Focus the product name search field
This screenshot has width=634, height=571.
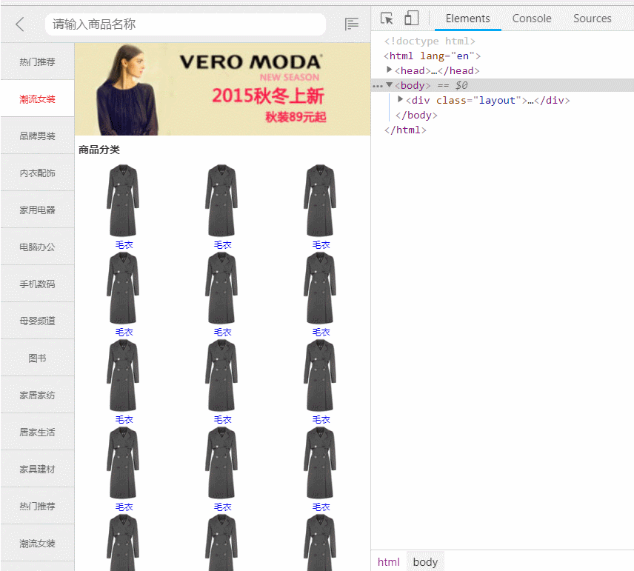[x=185, y=24]
